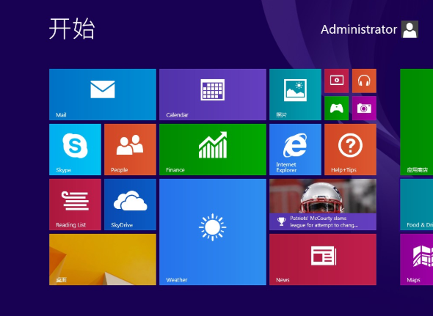This screenshot has height=316, width=433.
Task: Open the News tile
Action: (323, 260)
